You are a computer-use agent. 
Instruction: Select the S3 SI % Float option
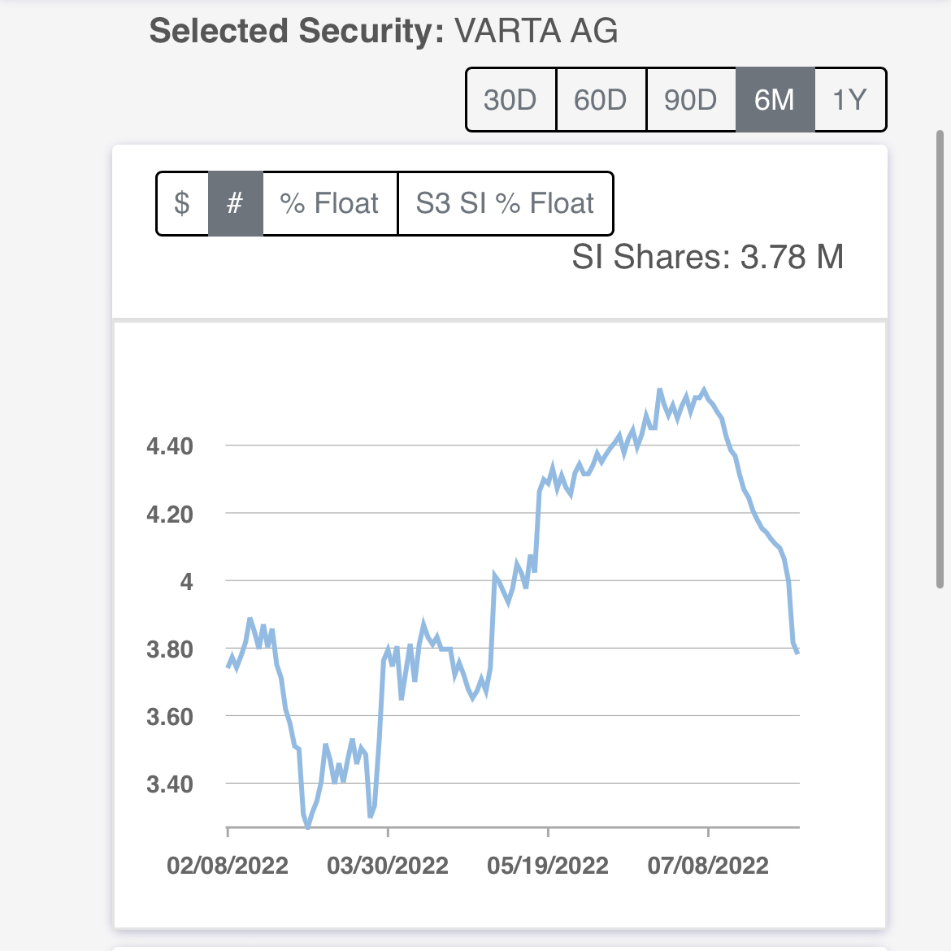click(505, 203)
